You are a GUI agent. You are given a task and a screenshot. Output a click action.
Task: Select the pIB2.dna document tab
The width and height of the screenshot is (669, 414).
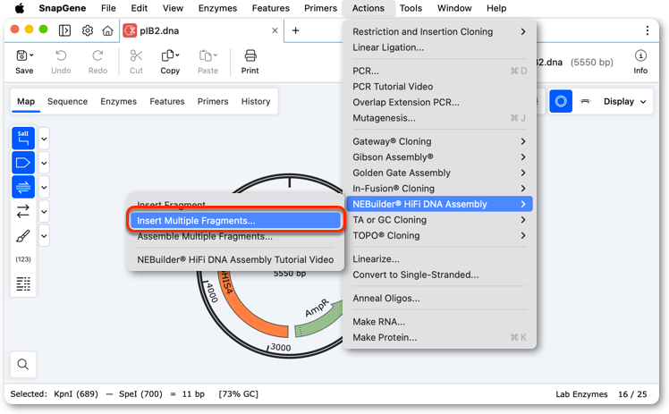[x=201, y=30]
